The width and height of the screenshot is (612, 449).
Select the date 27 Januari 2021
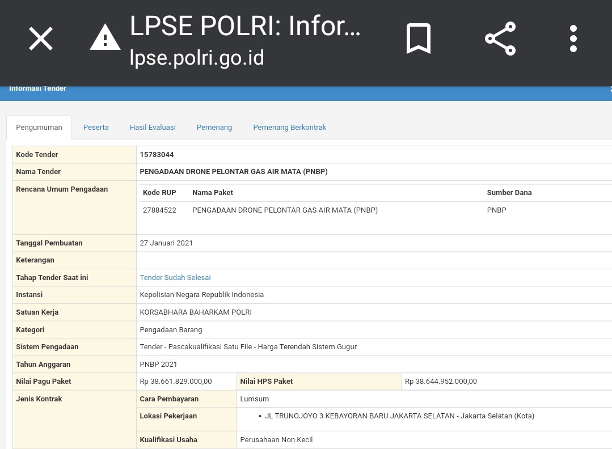pyautogui.click(x=166, y=243)
